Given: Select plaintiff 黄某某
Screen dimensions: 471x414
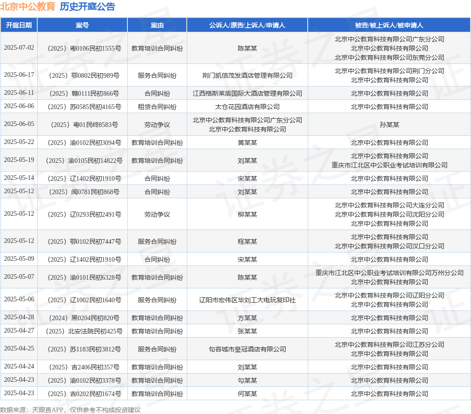Looking at the screenshot, I should (x=247, y=143).
